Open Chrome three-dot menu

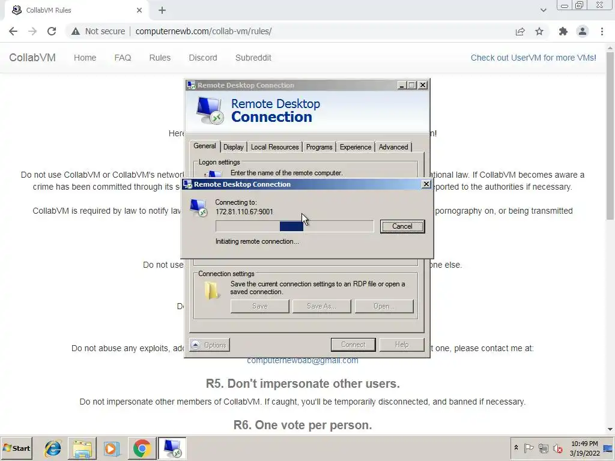602,31
